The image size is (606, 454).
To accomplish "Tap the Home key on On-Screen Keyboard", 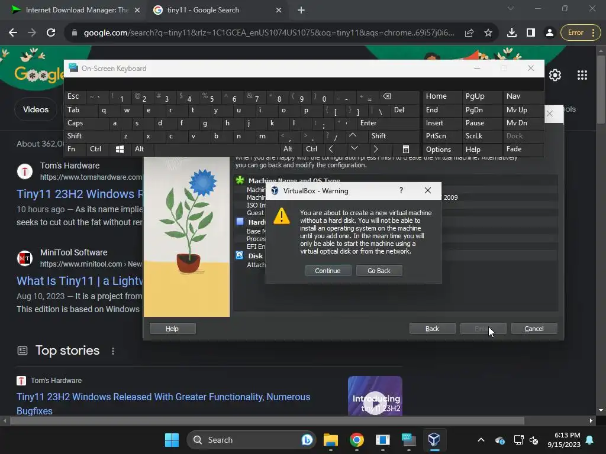I will [x=441, y=96].
